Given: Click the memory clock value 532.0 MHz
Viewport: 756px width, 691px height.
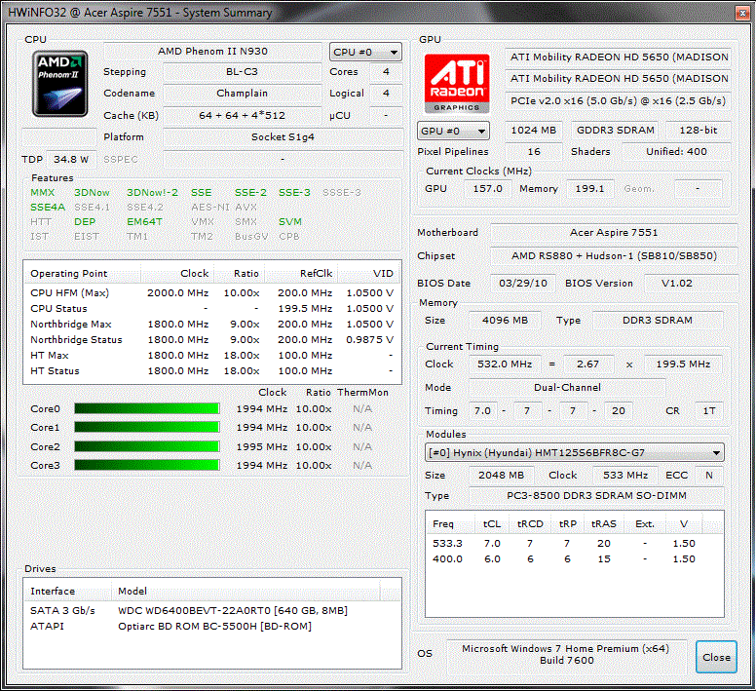Looking at the screenshot, I should pyautogui.click(x=505, y=365).
